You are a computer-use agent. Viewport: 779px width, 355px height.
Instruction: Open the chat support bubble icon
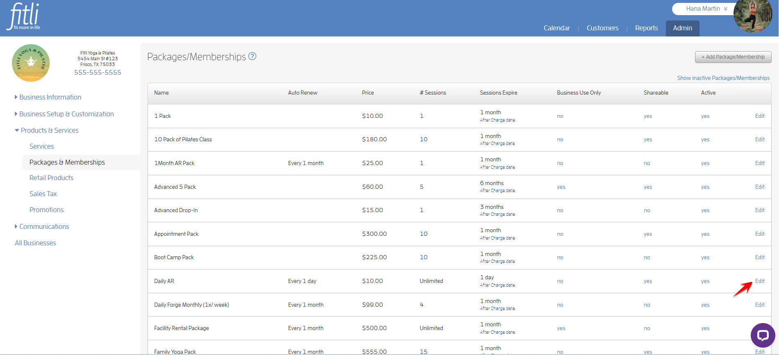[763, 335]
